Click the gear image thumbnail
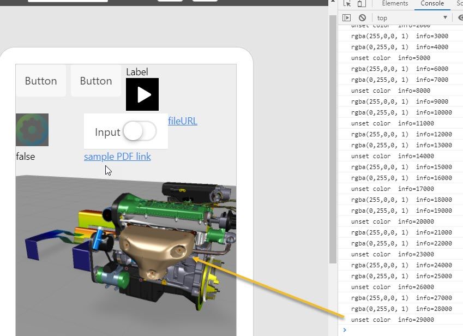 point(32,130)
